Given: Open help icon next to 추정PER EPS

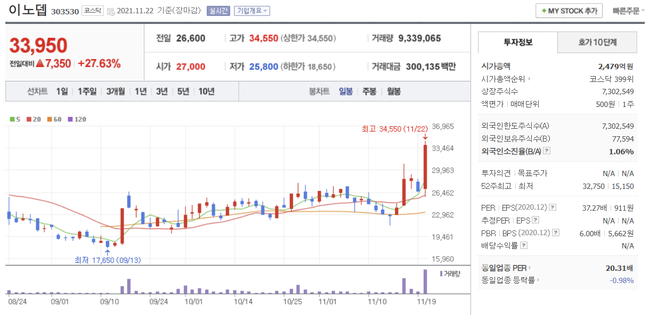Looking at the screenshot, I should [x=536, y=220].
